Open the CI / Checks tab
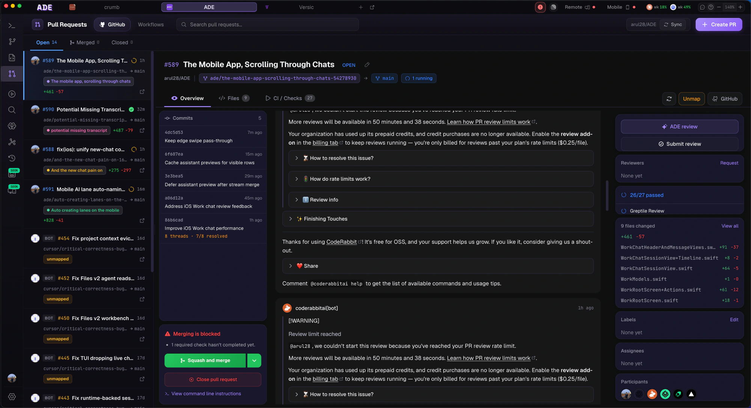 click(x=290, y=98)
